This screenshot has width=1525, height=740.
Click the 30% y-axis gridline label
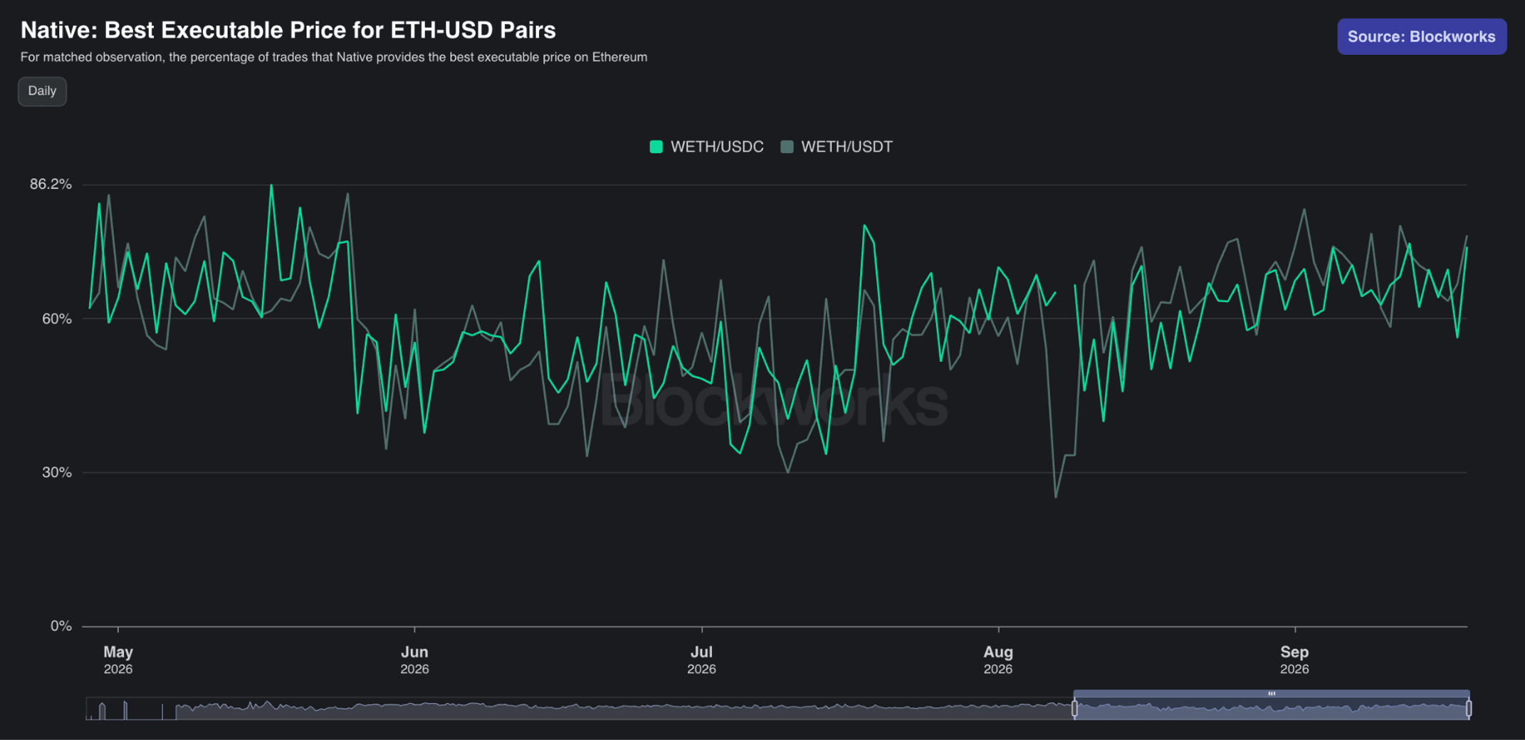point(57,472)
